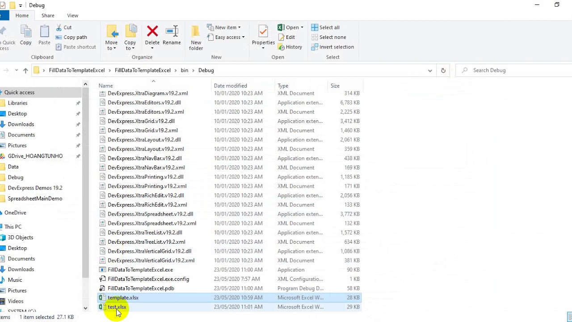The width and height of the screenshot is (572, 322).
Task: Go to bin in the breadcrumb path
Action: click(x=185, y=70)
